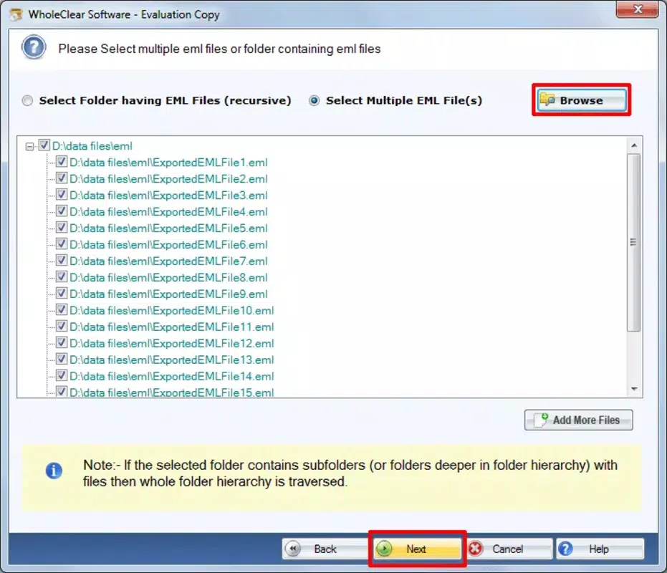Uncheck the ExportedEMLFile6.eml checkbox
Screen dimensions: 667x573
[x=62, y=244]
